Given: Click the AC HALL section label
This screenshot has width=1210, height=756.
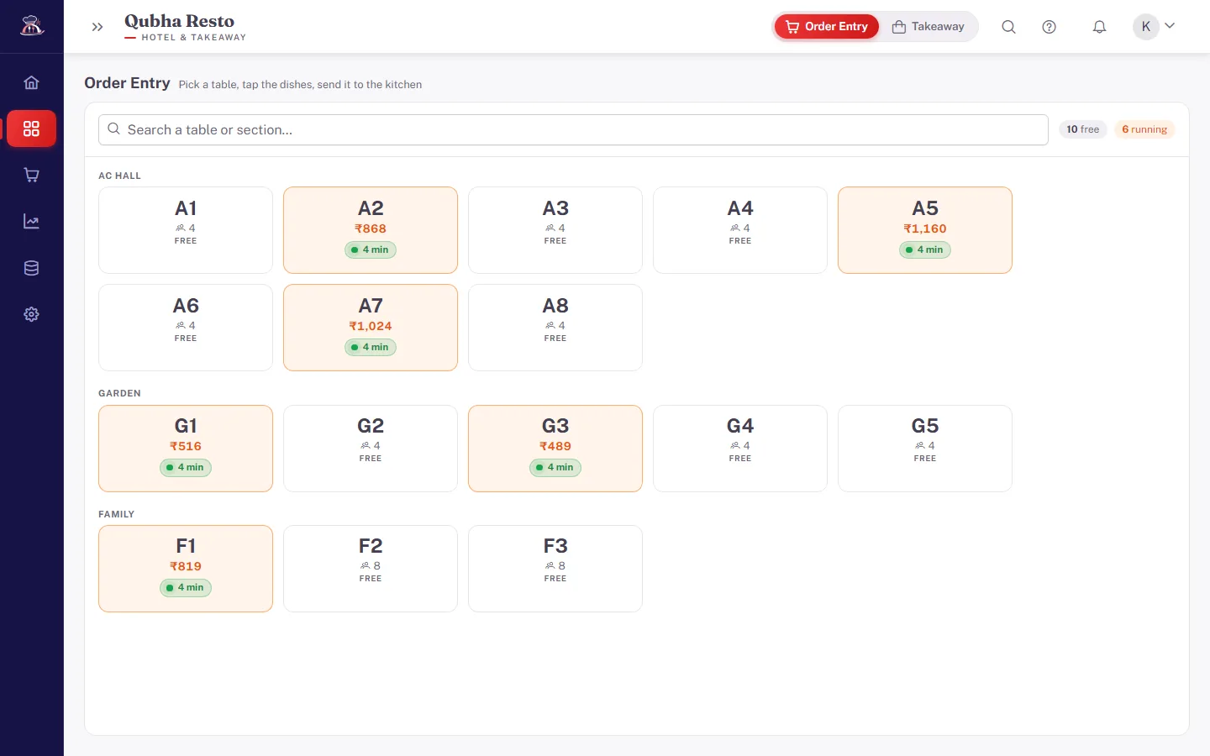Looking at the screenshot, I should coord(119,176).
